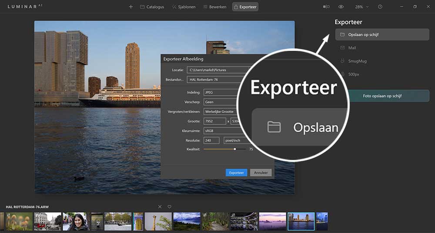435x233 pixels.
Task: Select the London street thumbnail with red bus
Action: coord(47,221)
